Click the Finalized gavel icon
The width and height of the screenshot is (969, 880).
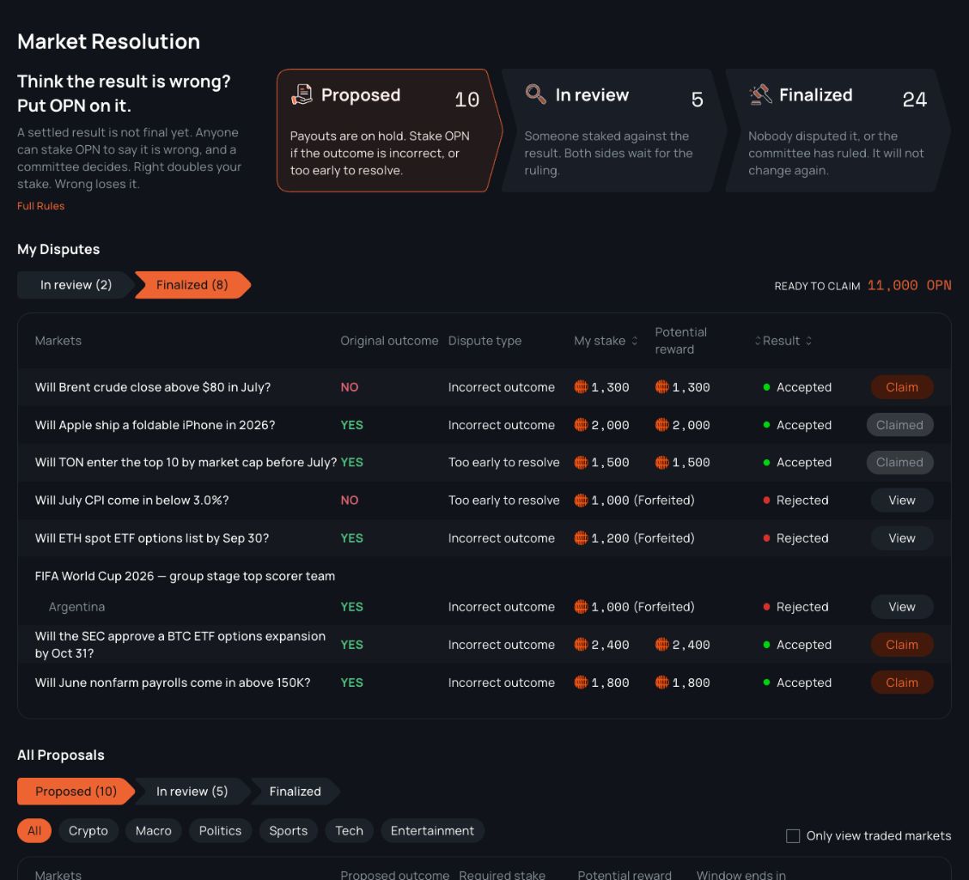point(760,94)
